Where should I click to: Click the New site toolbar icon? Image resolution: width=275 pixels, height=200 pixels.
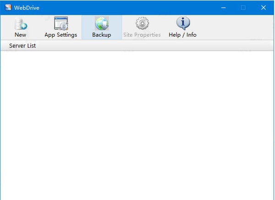(x=21, y=24)
